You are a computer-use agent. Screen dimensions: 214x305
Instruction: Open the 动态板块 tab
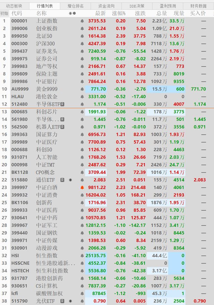click(x=14, y=6)
